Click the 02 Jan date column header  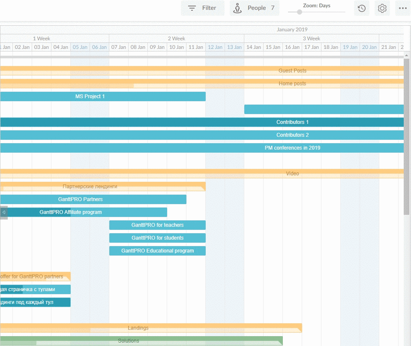tap(22, 47)
